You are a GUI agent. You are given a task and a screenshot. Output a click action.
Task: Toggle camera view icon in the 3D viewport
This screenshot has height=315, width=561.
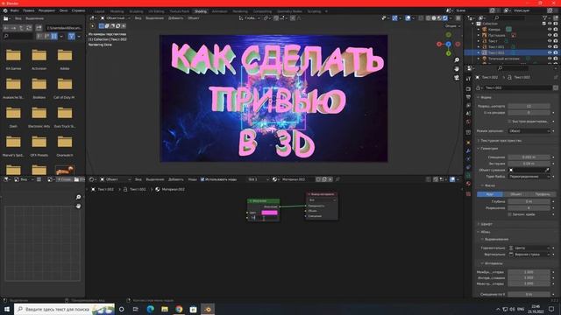tap(457, 78)
